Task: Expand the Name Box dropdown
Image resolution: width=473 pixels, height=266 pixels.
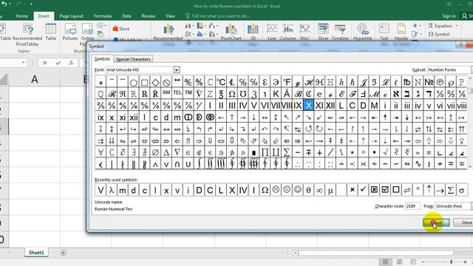Action: pos(23,63)
